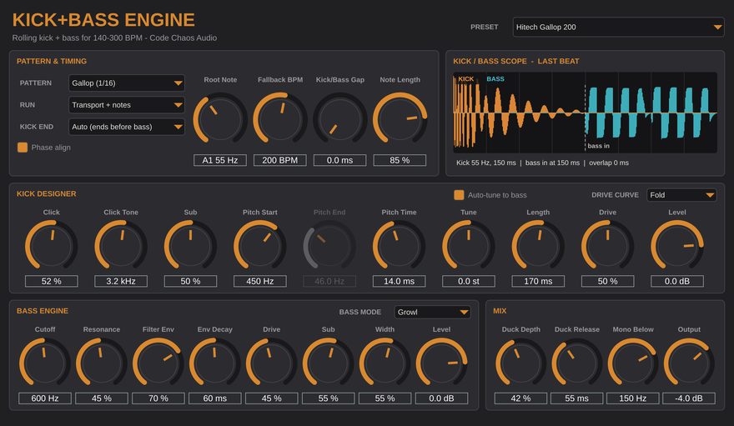Viewport: 734px width, 426px height.
Task: Click the Bass Engine Sub knob
Action: [328, 363]
